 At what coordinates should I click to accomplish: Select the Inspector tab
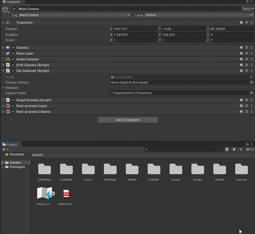click(x=12, y=2)
